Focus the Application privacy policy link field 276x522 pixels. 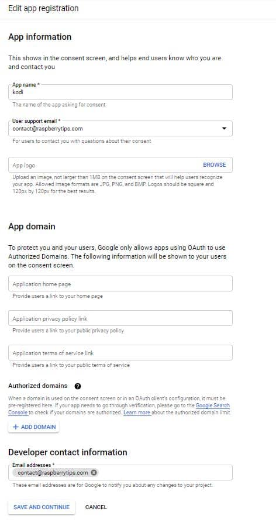pyautogui.click(x=120, y=318)
